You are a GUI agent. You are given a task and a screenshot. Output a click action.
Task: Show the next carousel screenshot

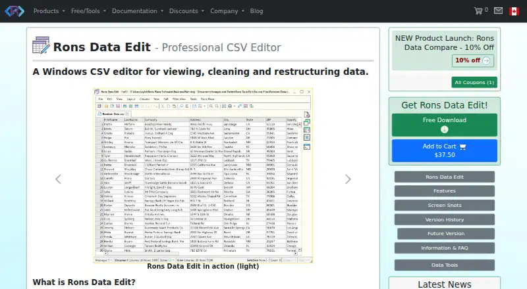[348, 179]
